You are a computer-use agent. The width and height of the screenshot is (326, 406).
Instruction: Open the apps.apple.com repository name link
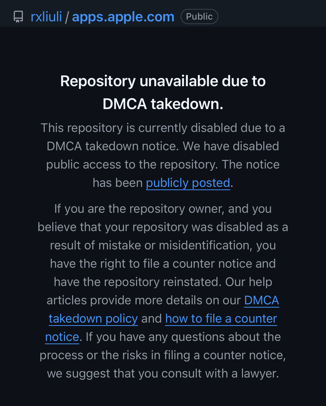123,17
